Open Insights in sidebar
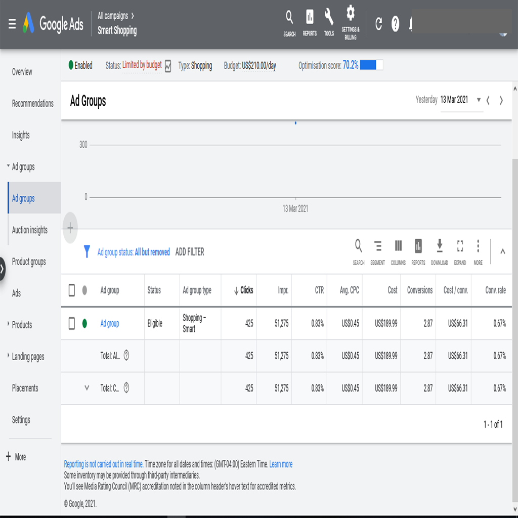This screenshot has width=518, height=518. tap(21, 135)
